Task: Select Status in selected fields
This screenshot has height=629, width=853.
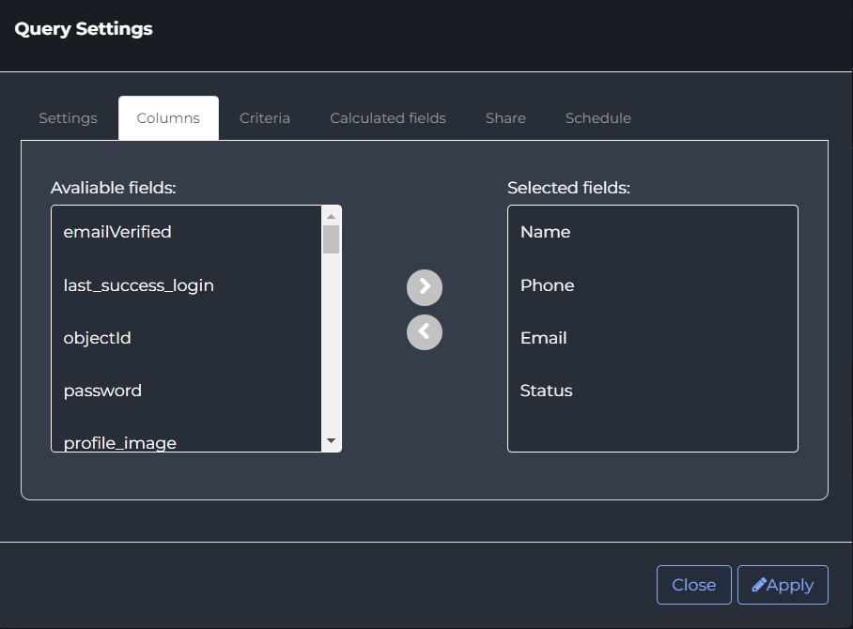Action: pyautogui.click(x=653, y=391)
